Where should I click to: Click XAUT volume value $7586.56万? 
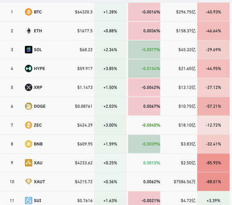pyautogui.click(x=184, y=182)
